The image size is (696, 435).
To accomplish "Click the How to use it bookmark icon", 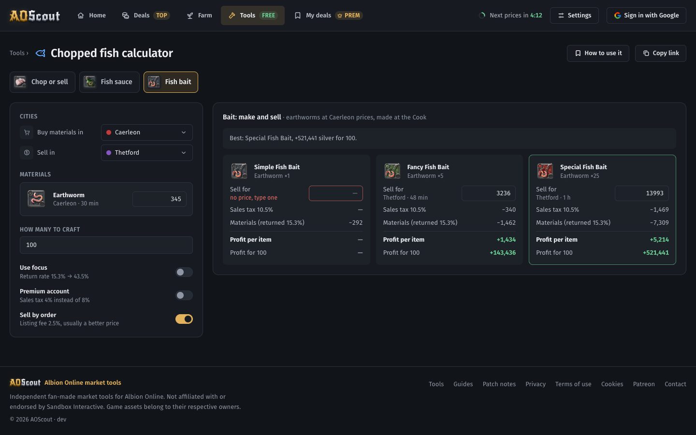I will (x=578, y=53).
